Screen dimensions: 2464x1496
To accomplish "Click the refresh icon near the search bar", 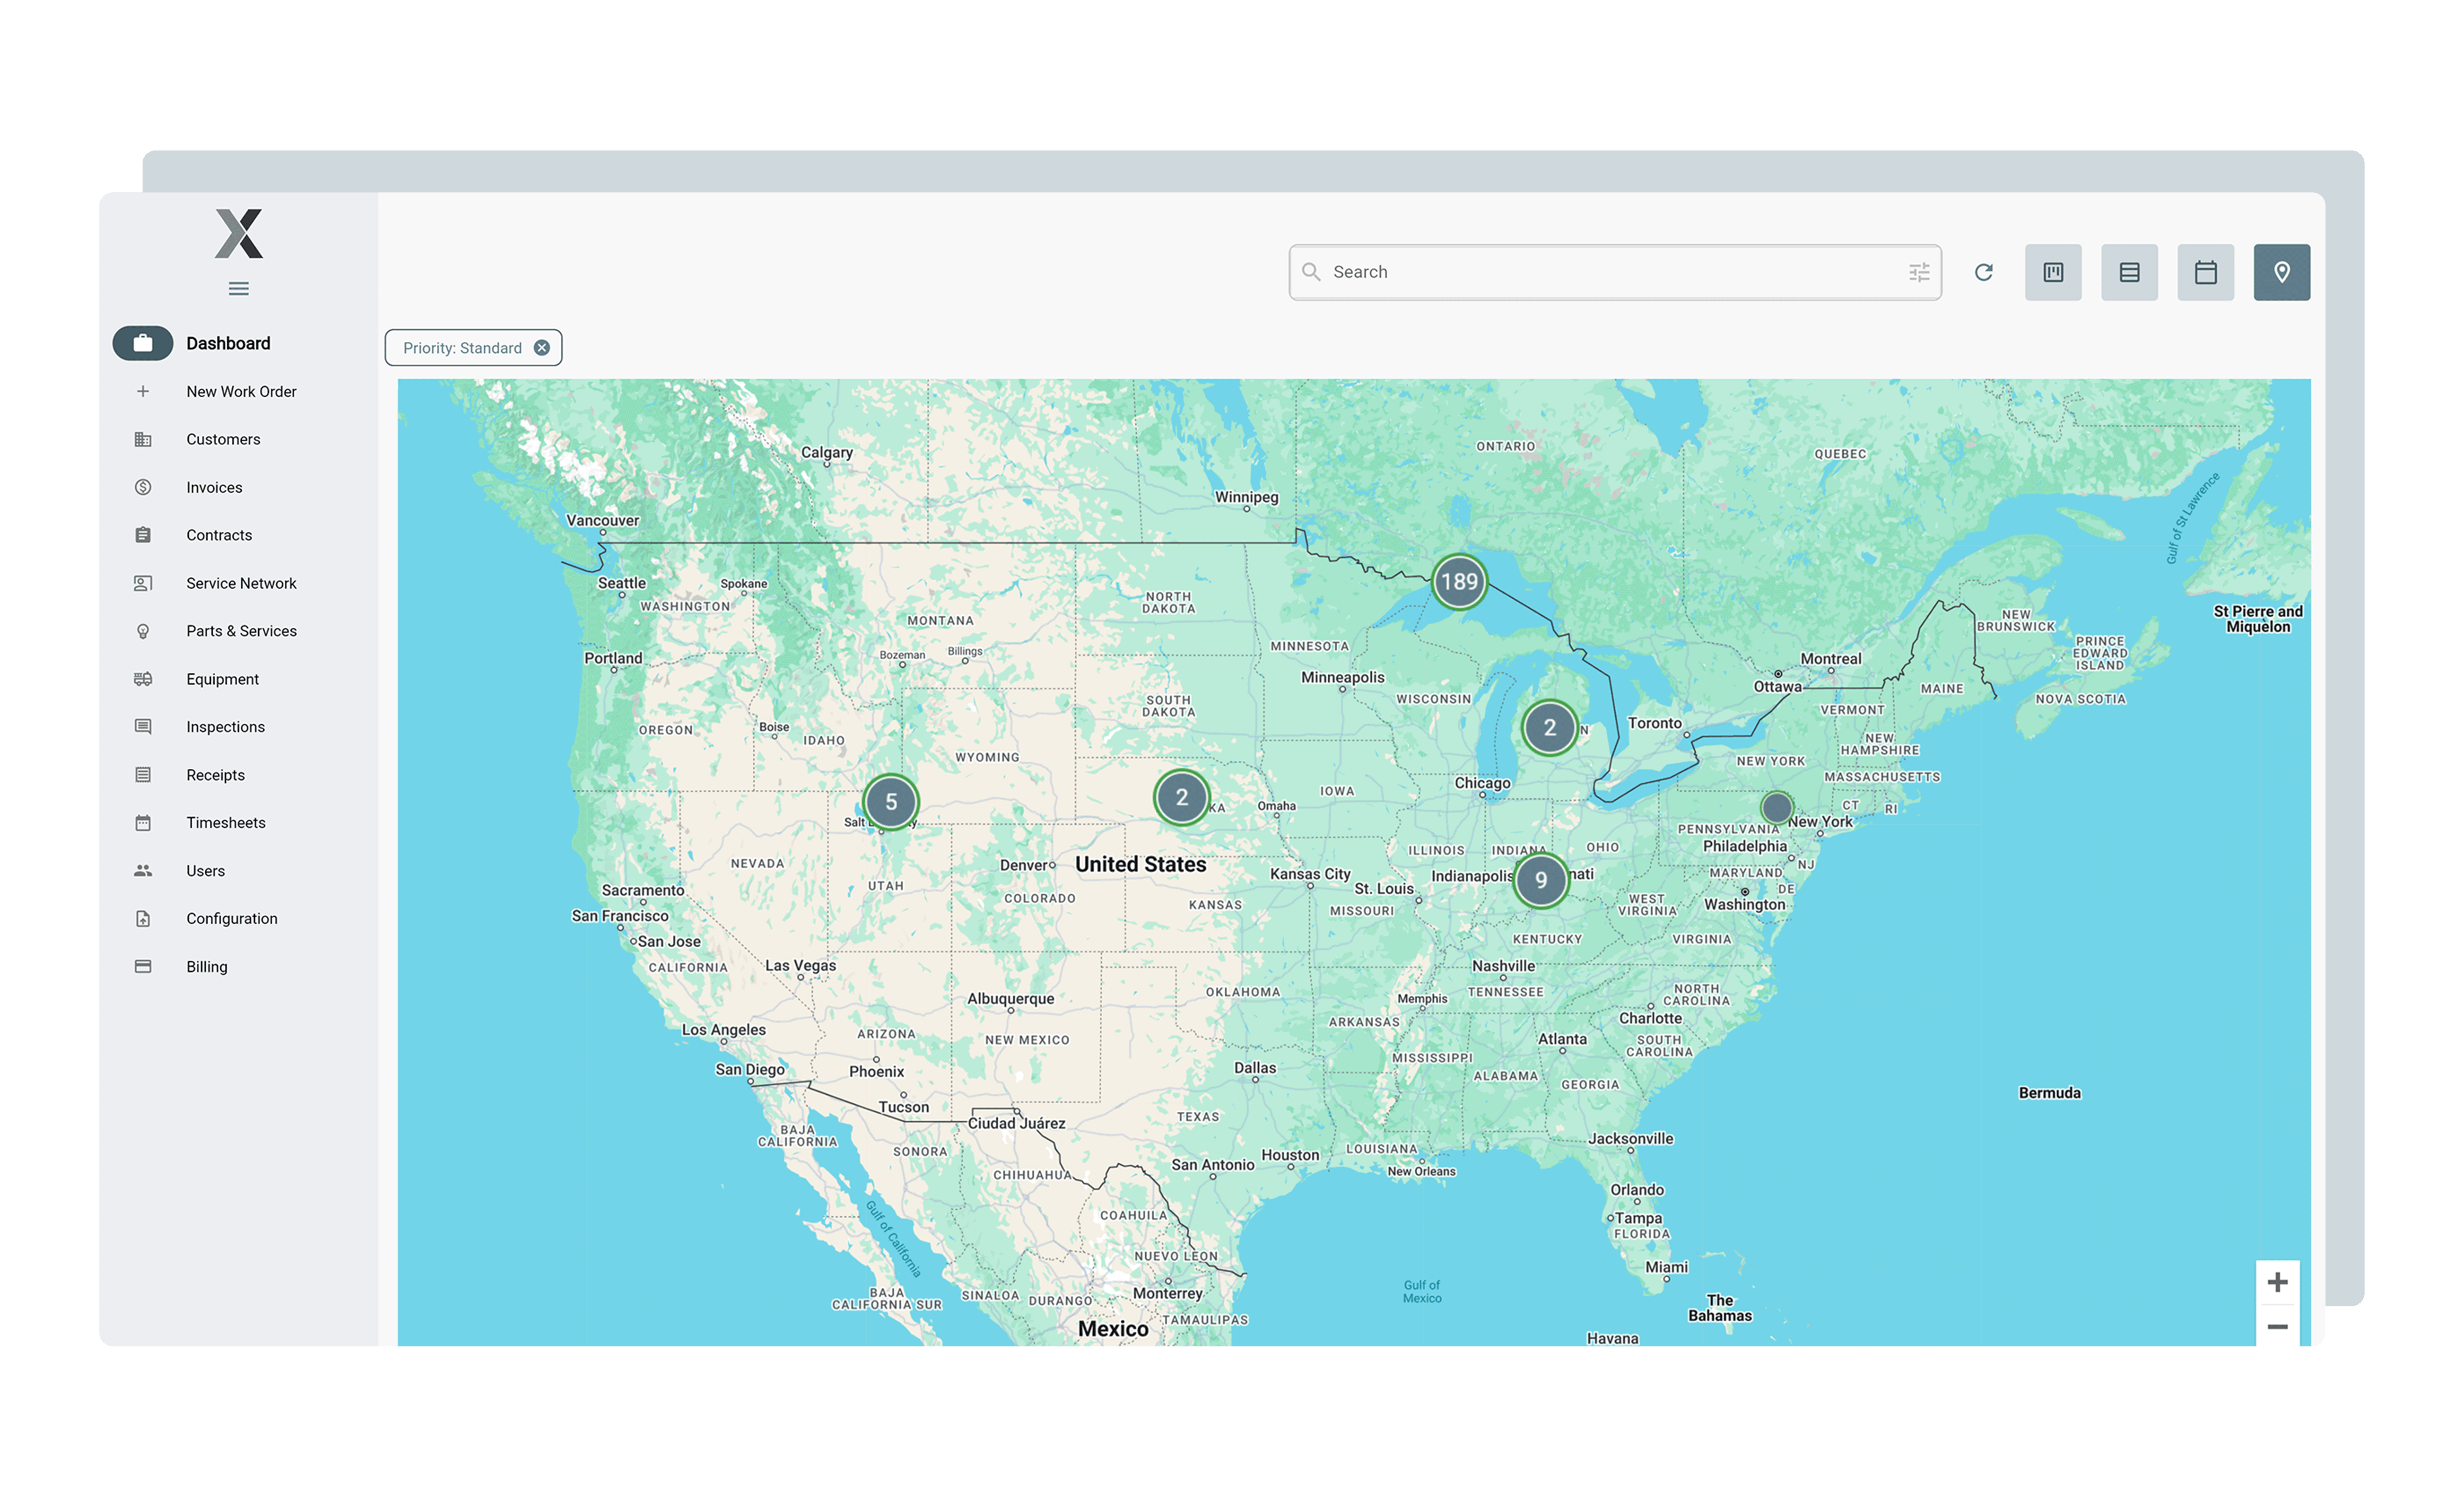I will tap(1983, 272).
